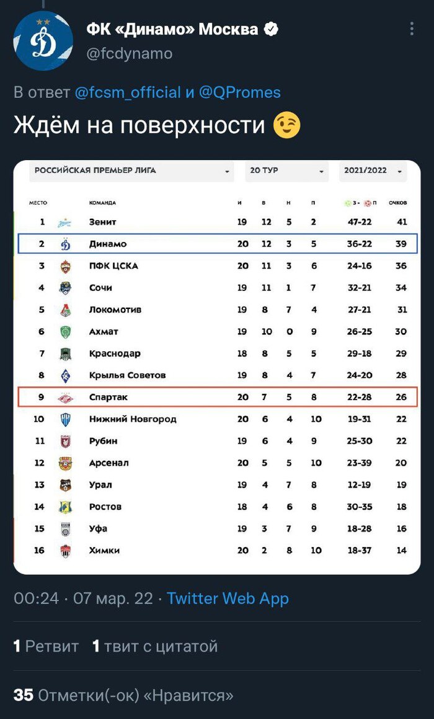View the tweets with quotes count
The height and width of the screenshot is (719, 434).
[x=155, y=646]
